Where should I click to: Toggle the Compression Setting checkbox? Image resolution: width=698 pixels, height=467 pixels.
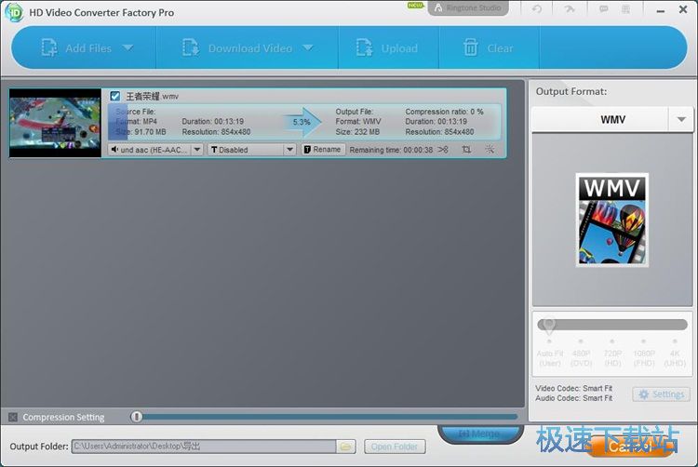click(13, 417)
